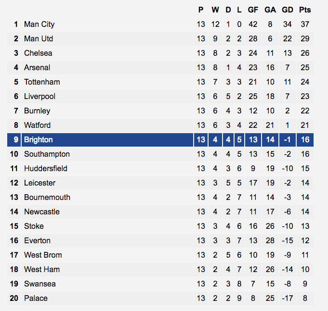Click the GD column header
This screenshot has width=328, height=311.
click(x=288, y=10)
